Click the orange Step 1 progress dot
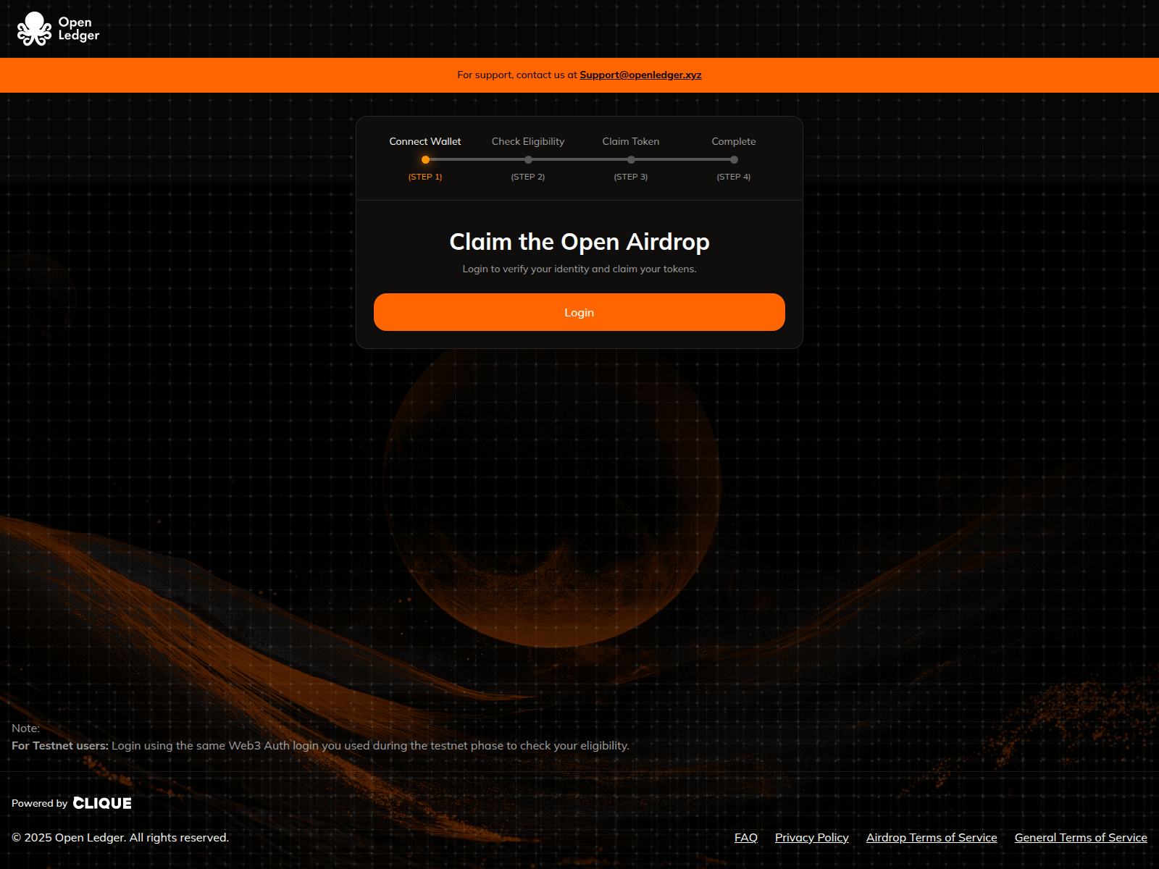This screenshot has height=869, width=1159. [425, 159]
